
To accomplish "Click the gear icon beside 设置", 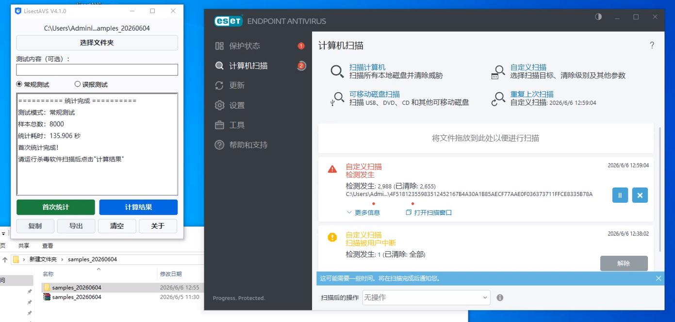I will pos(219,105).
